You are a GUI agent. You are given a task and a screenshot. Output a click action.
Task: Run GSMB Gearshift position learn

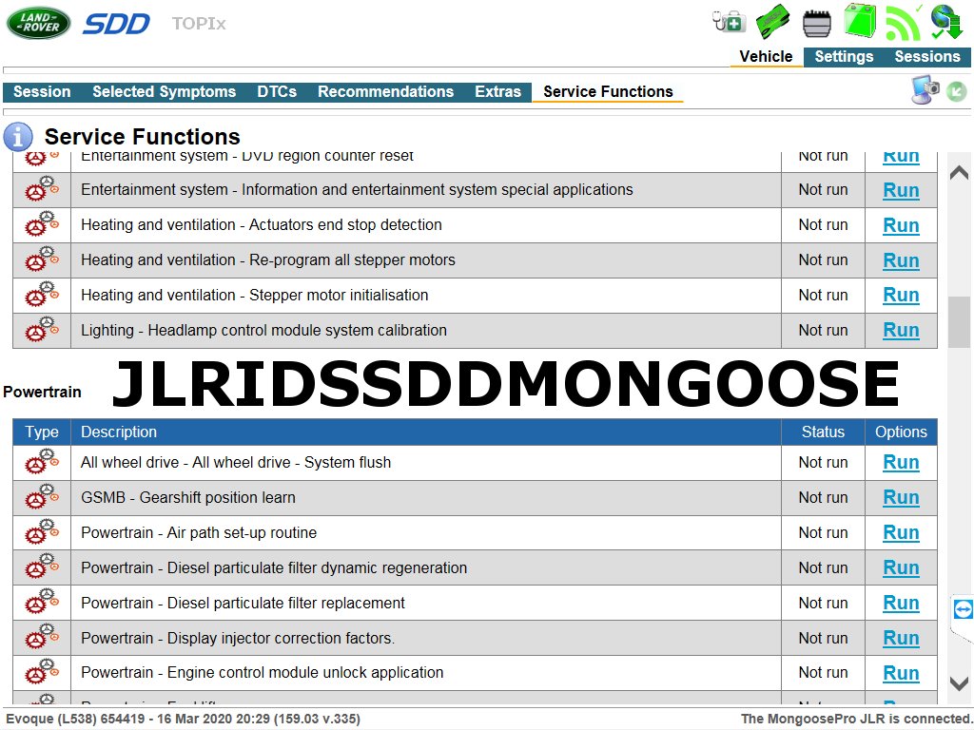901,498
